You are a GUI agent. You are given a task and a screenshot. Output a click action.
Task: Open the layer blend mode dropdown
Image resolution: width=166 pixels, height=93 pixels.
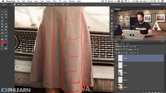coord(121,49)
